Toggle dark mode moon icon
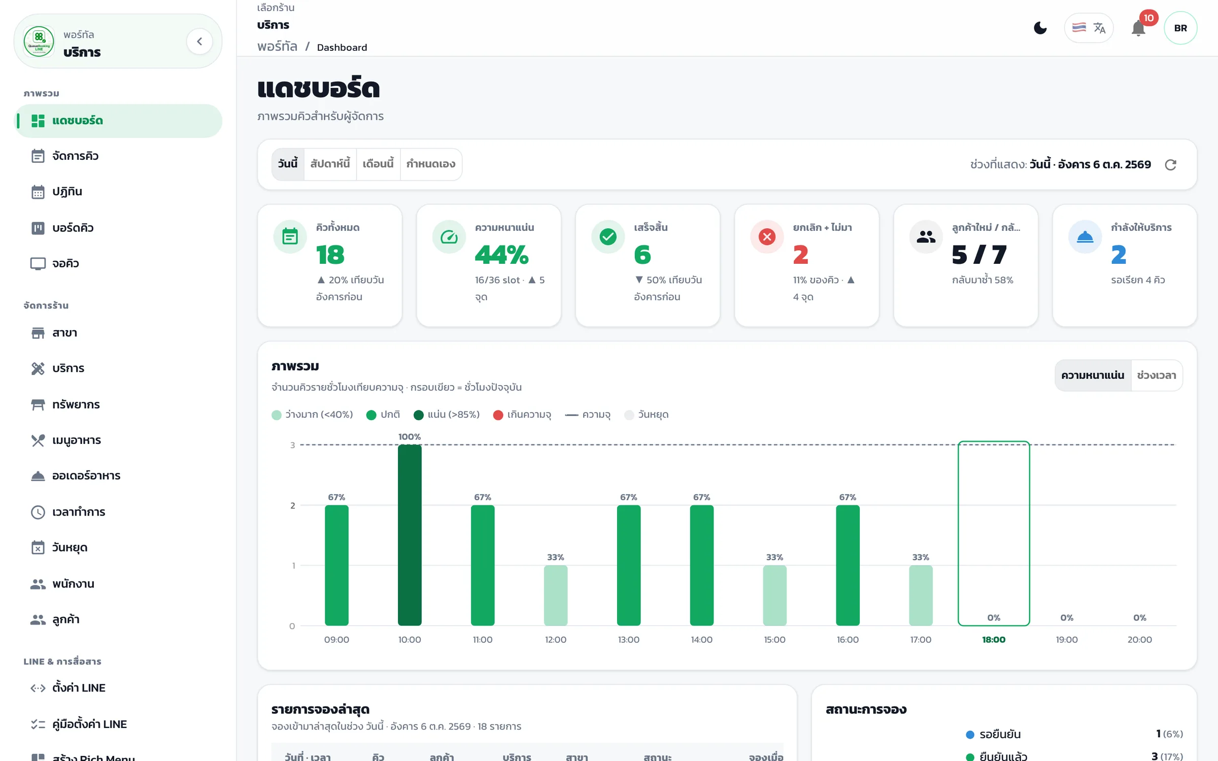Image resolution: width=1218 pixels, height=761 pixels. (1040, 28)
